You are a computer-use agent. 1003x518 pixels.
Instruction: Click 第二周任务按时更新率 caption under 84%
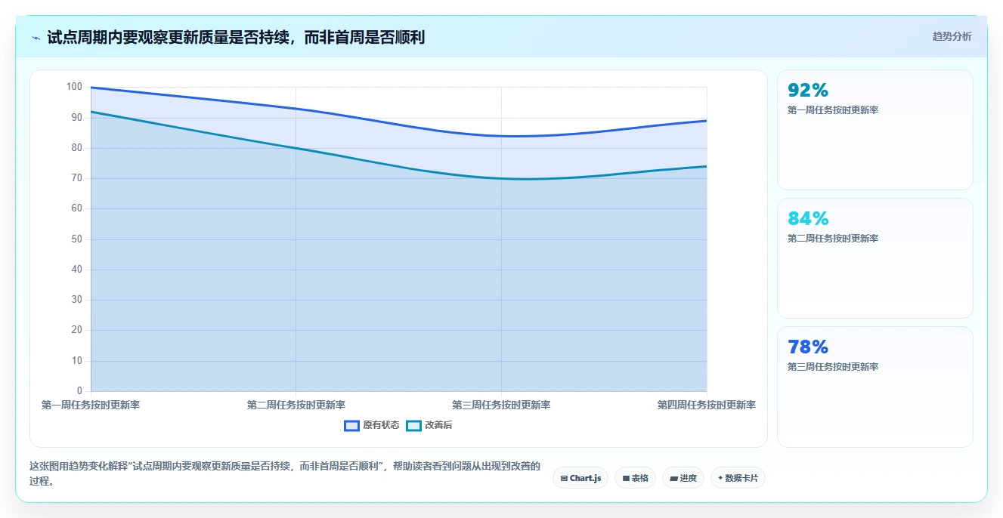[x=833, y=239]
